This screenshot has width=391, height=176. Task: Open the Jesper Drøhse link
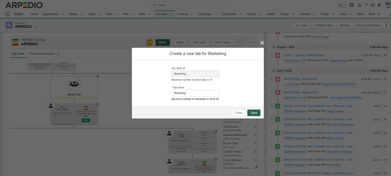338,61
